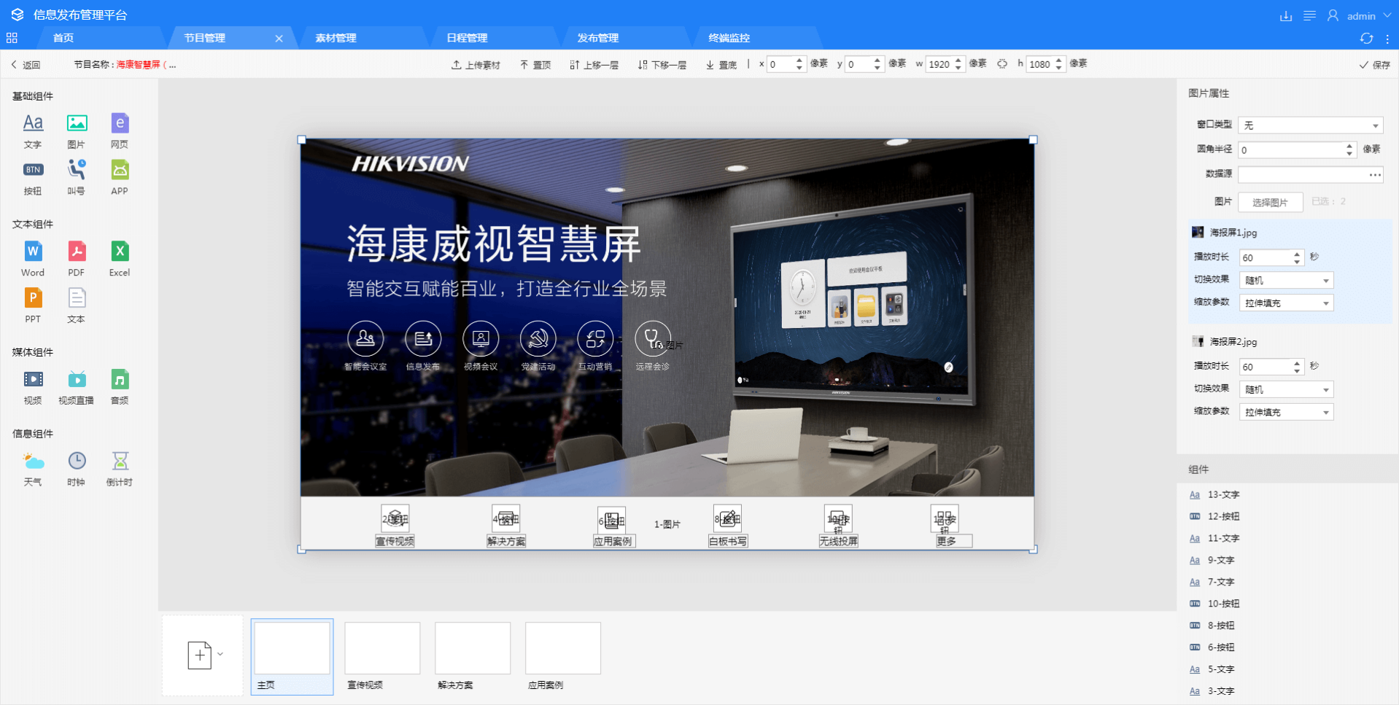Screen dimensions: 1399x705
Task: Click 上传素材 upload button
Action: coord(476,65)
